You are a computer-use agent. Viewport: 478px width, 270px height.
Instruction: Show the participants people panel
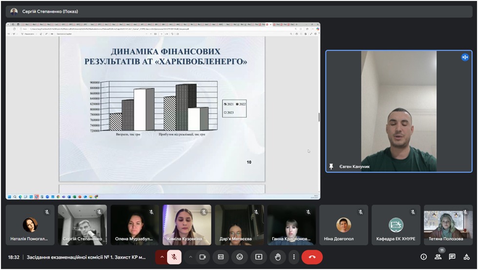tap(438, 257)
